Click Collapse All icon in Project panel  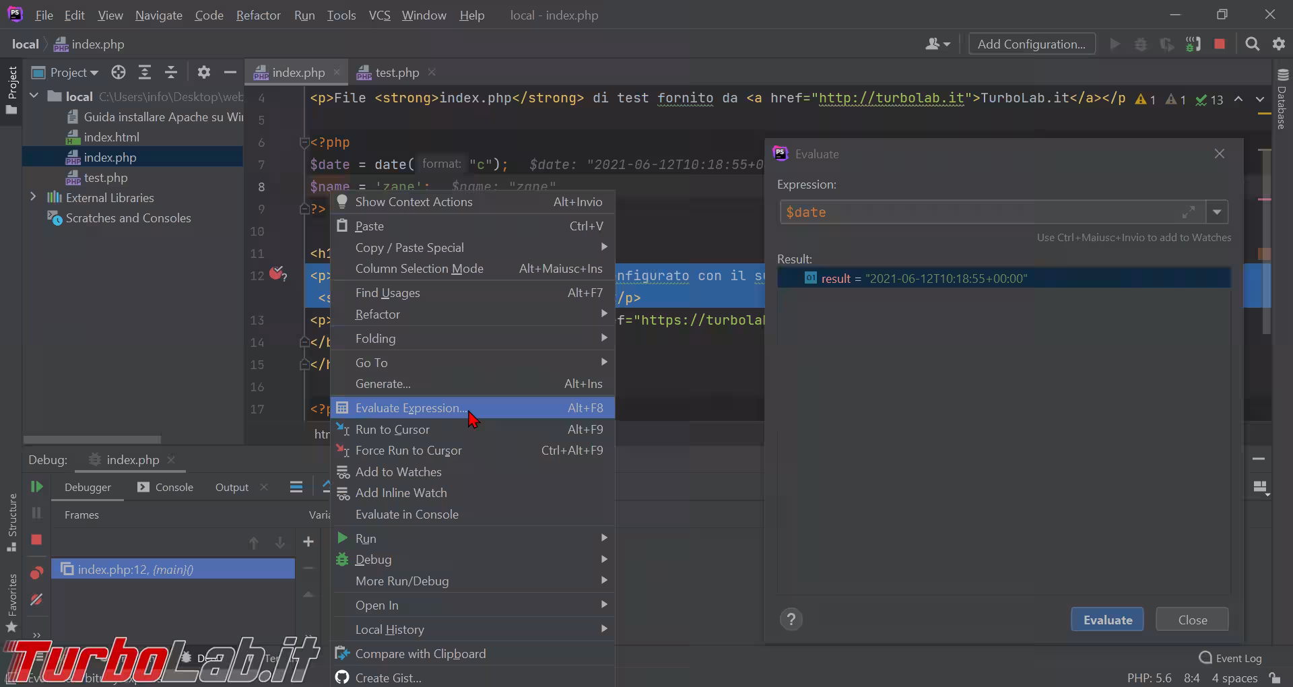click(171, 73)
